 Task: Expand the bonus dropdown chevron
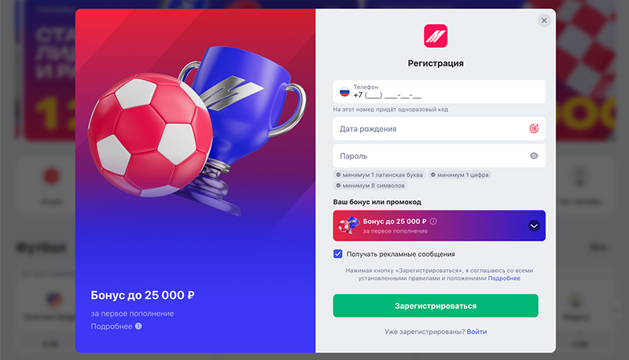pos(534,226)
